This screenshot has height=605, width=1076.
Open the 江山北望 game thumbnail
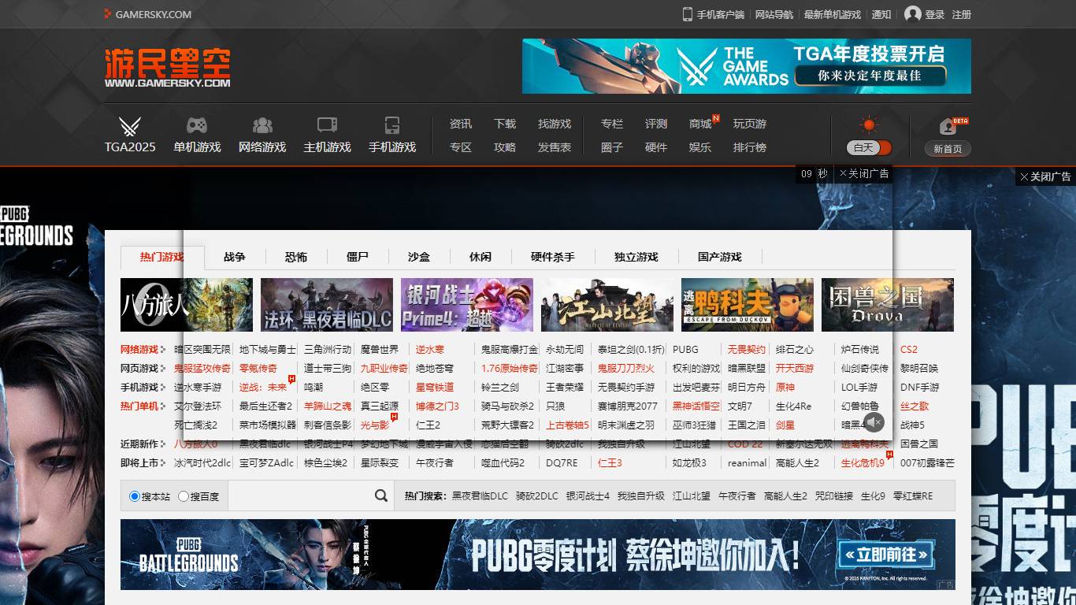click(x=606, y=305)
